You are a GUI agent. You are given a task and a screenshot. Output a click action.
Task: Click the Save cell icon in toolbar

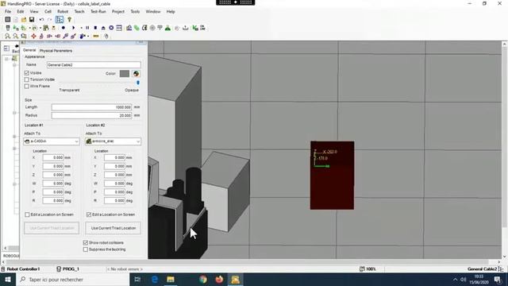click(x=32, y=19)
